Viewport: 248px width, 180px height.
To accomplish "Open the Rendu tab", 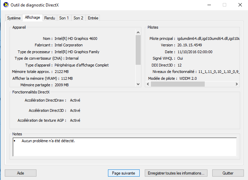I will [x=50, y=18].
